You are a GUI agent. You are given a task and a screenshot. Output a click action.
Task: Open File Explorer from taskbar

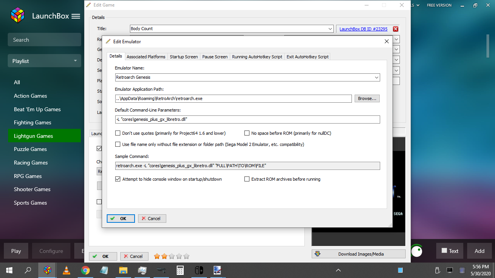(x=123, y=270)
